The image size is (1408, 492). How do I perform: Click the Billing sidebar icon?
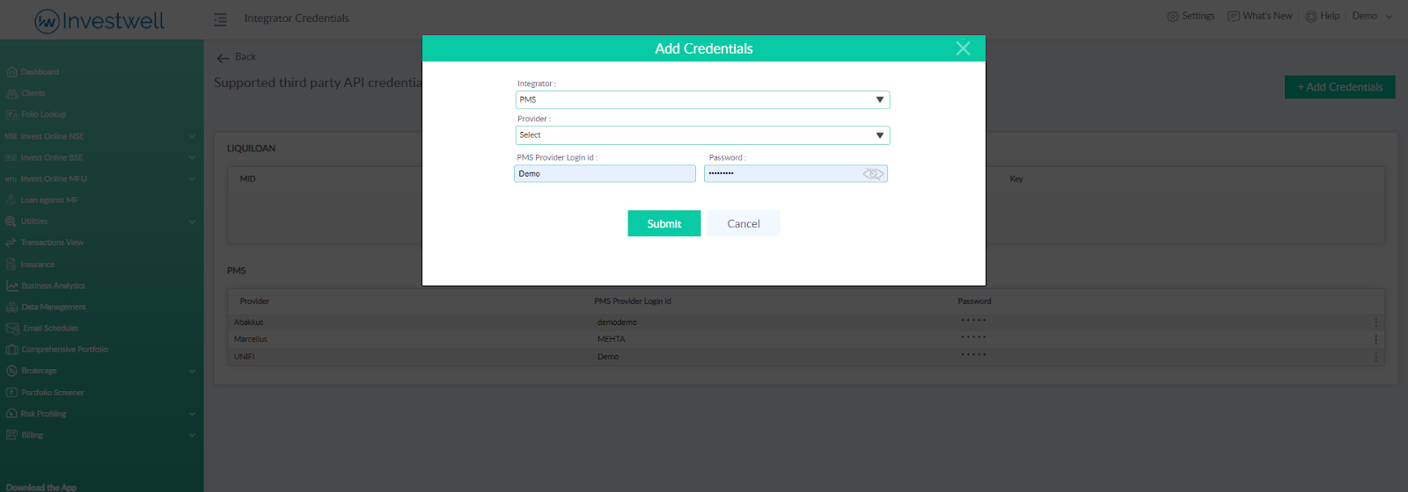tap(11, 435)
